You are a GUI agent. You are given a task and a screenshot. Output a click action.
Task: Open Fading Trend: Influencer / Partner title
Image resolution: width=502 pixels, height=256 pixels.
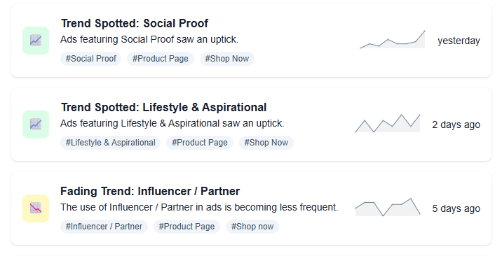(x=150, y=191)
